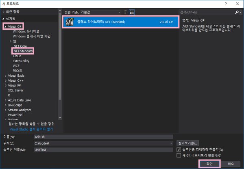
Task: Click the 확인 button
Action: point(209,164)
